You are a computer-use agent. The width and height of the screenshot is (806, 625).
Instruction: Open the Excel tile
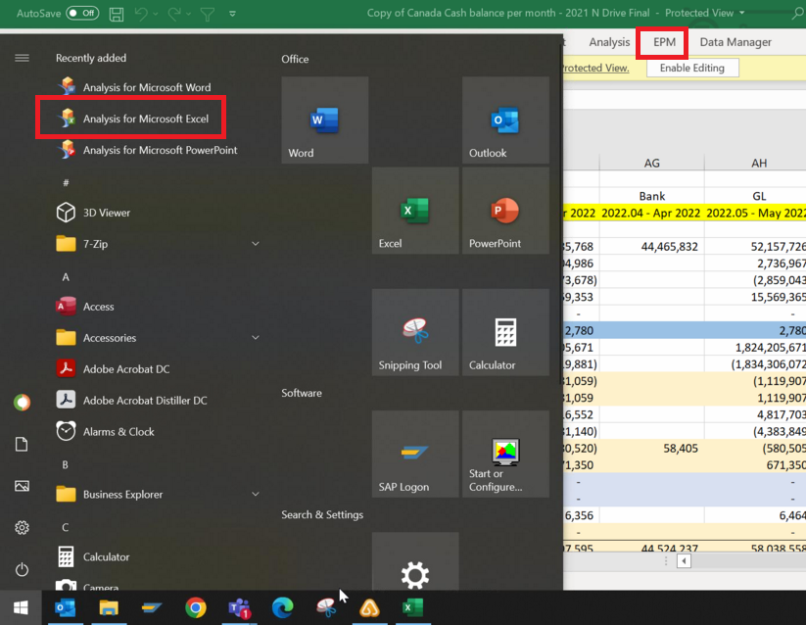pyautogui.click(x=415, y=211)
